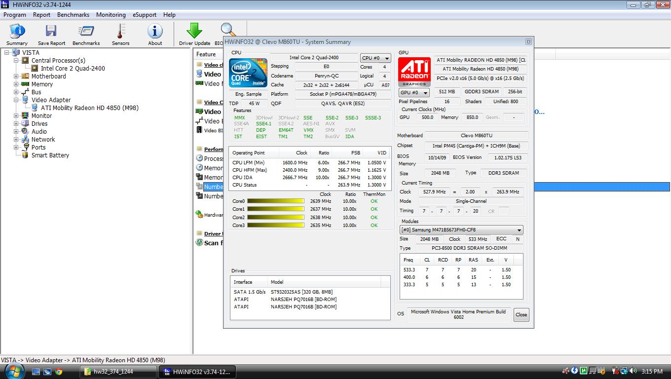The height and width of the screenshot is (379, 671).
Task: Open the Report menu
Action: 42,15
